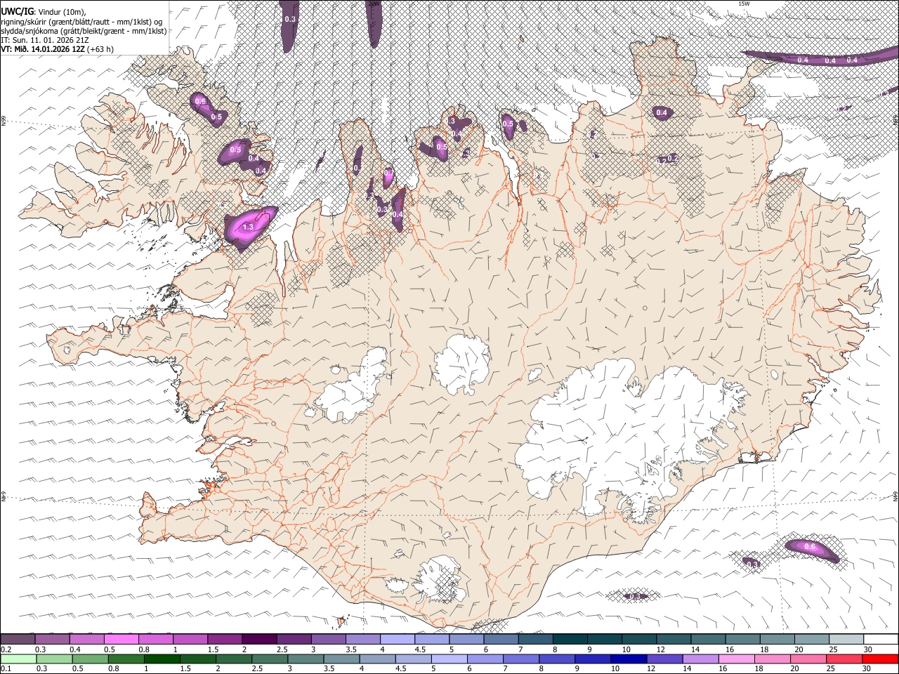Pick the lower legend swatch starting at 7
The image size is (899, 674).
tap(521, 659)
